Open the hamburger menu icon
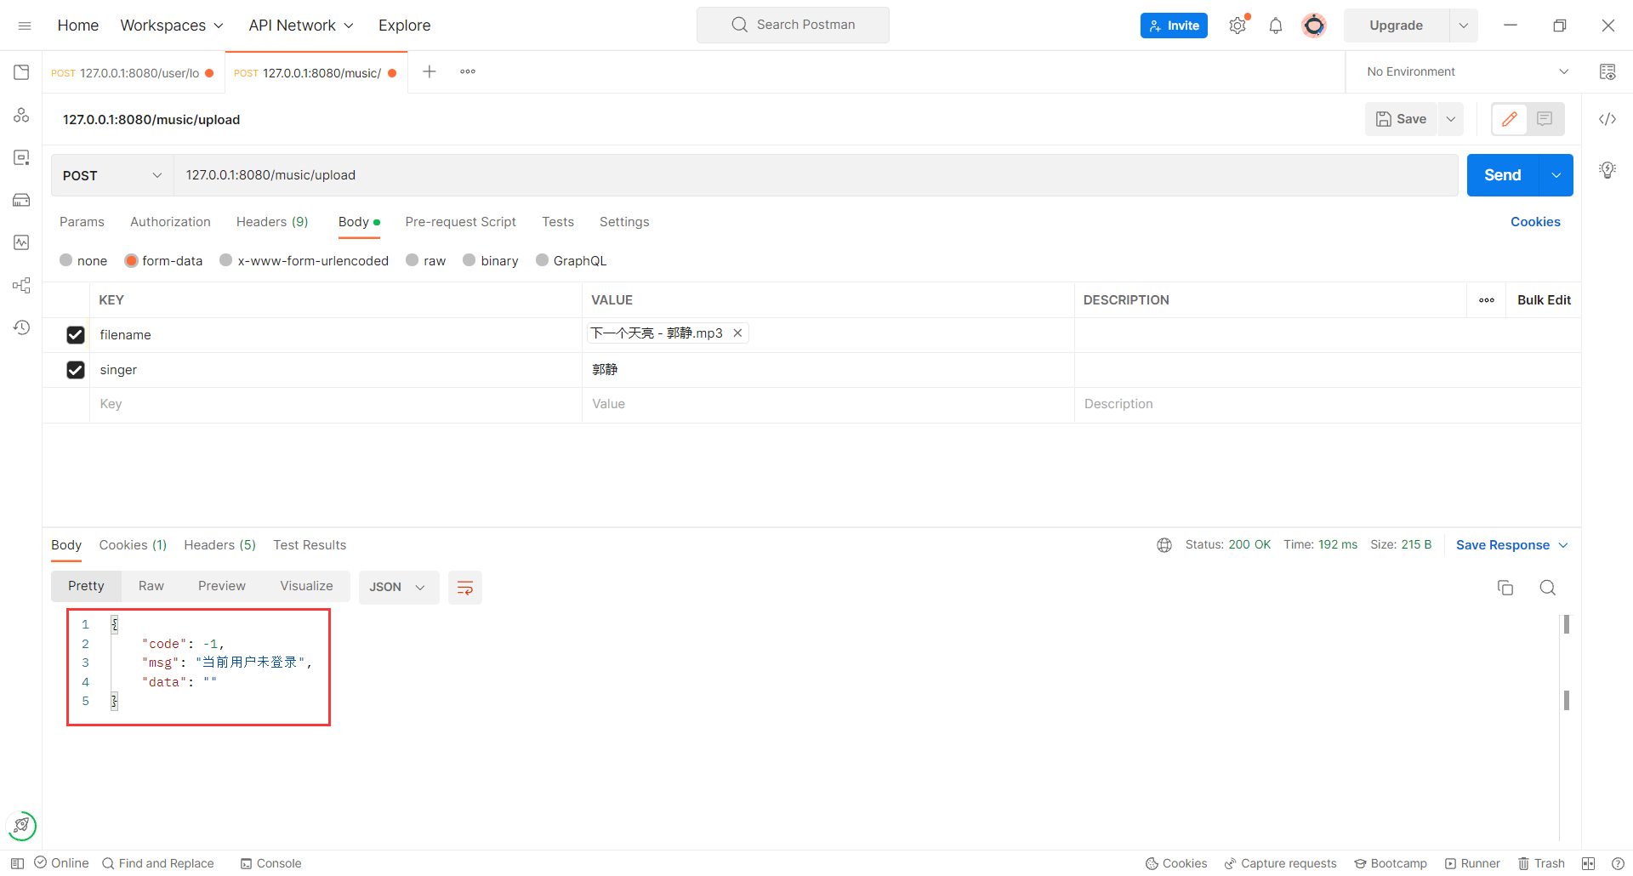The width and height of the screenshot is (1633, 876). pos(25,26)
